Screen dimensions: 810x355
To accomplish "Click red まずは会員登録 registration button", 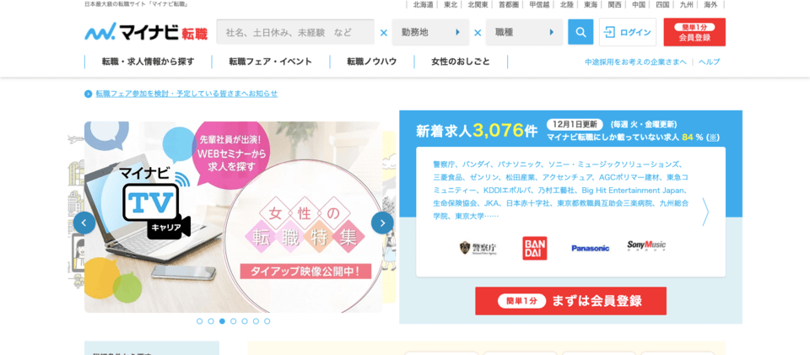I will tap(571, 301).
